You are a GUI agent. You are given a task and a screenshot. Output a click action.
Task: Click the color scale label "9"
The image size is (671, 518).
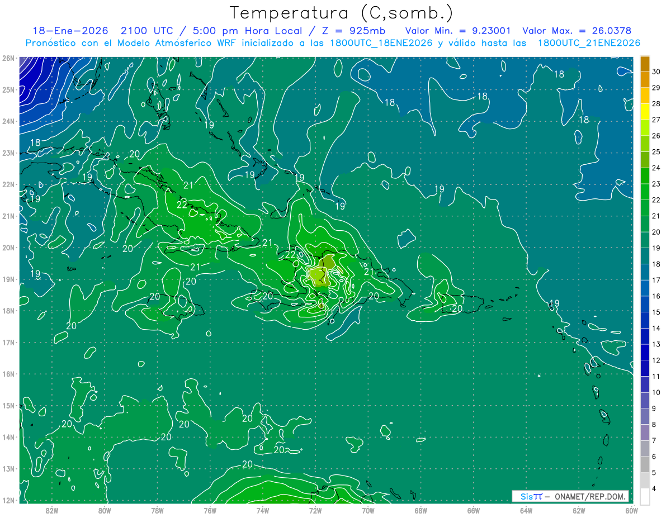[x=655, y=408]
